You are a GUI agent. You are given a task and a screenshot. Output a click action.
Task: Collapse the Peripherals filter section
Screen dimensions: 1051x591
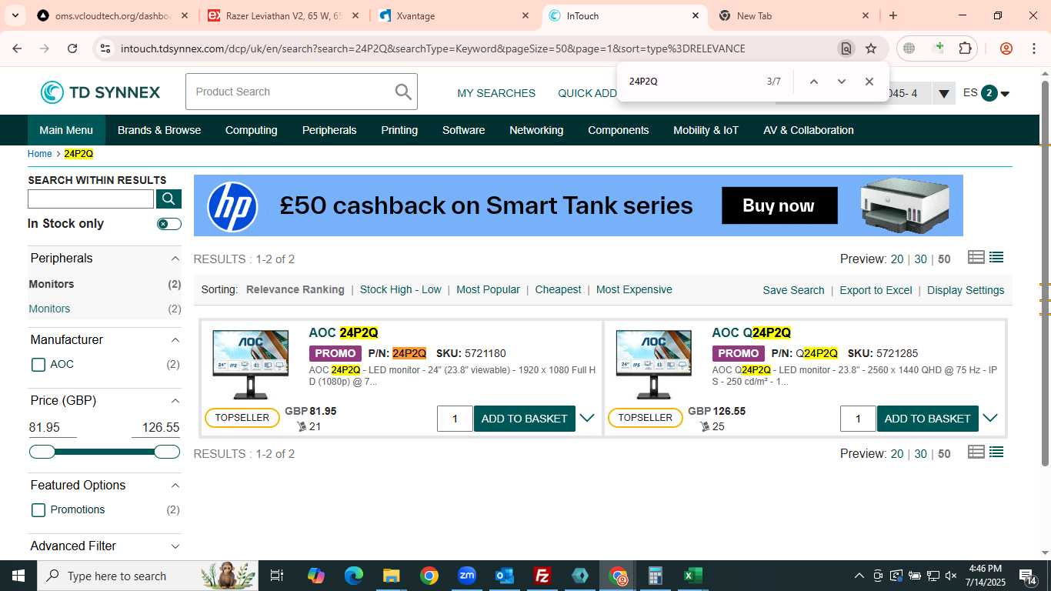[x=175, y=259]
